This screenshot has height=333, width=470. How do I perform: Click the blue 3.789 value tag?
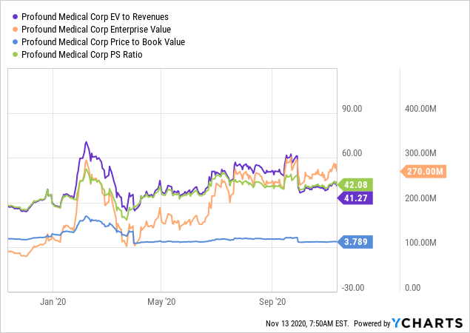(x=355, y=241)
